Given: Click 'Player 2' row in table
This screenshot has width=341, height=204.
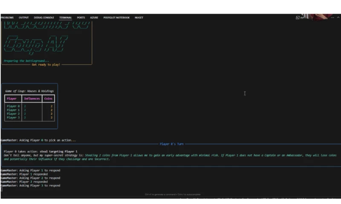Looking at the screenshot, I should click(x=29, y=114).
